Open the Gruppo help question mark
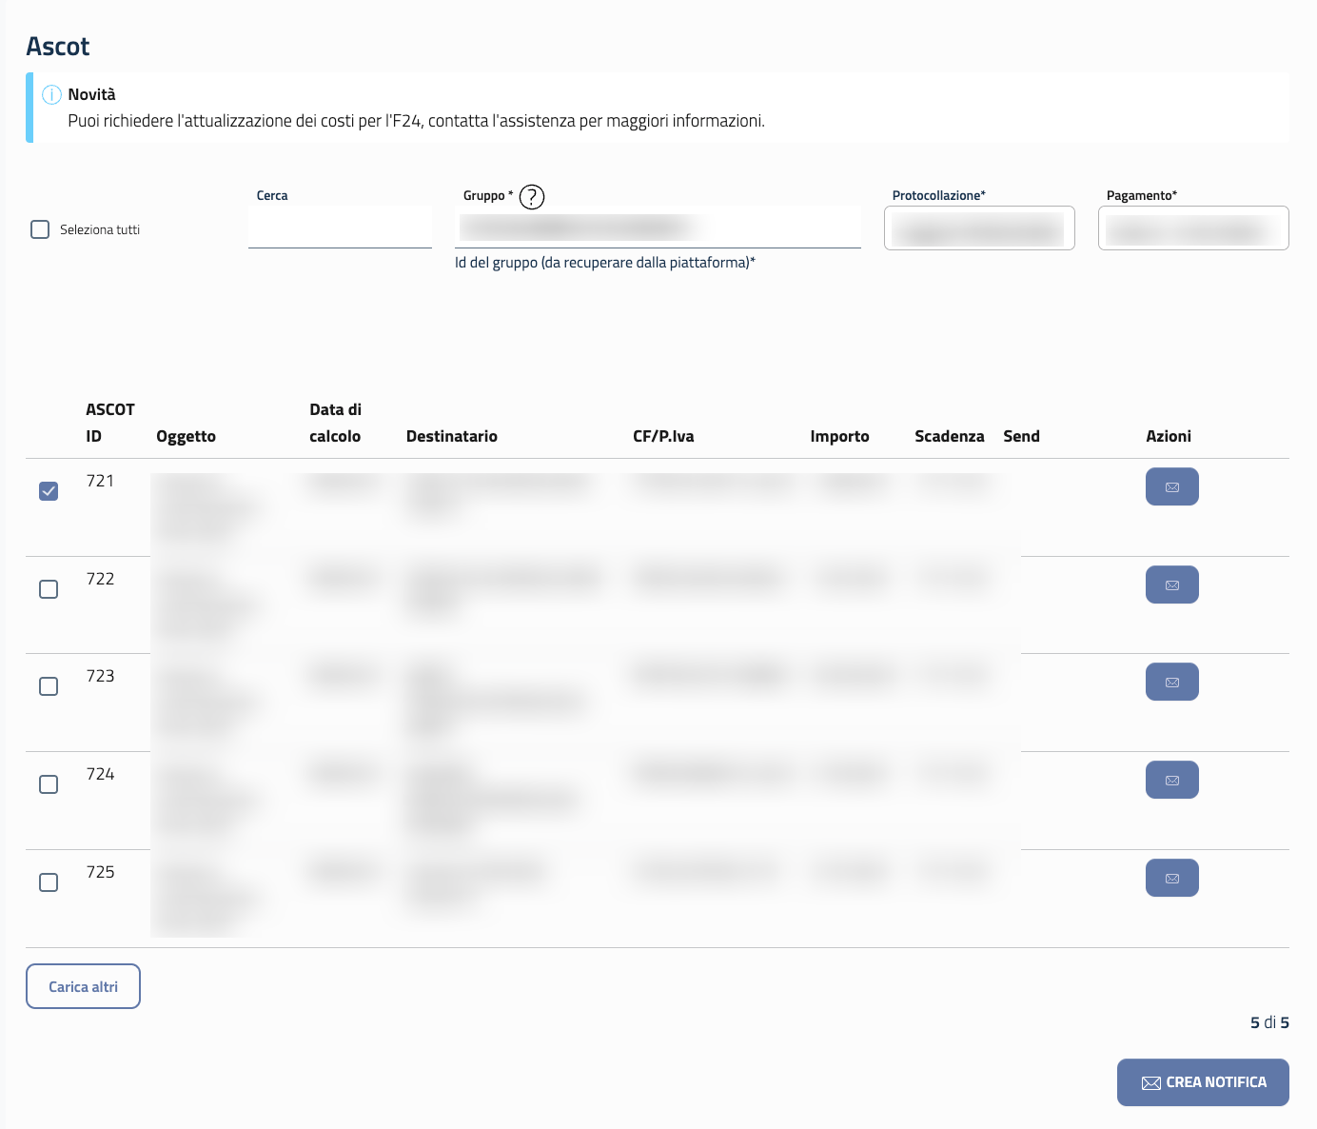This screenshot has width=1317, height=1129. click(532, 197)
